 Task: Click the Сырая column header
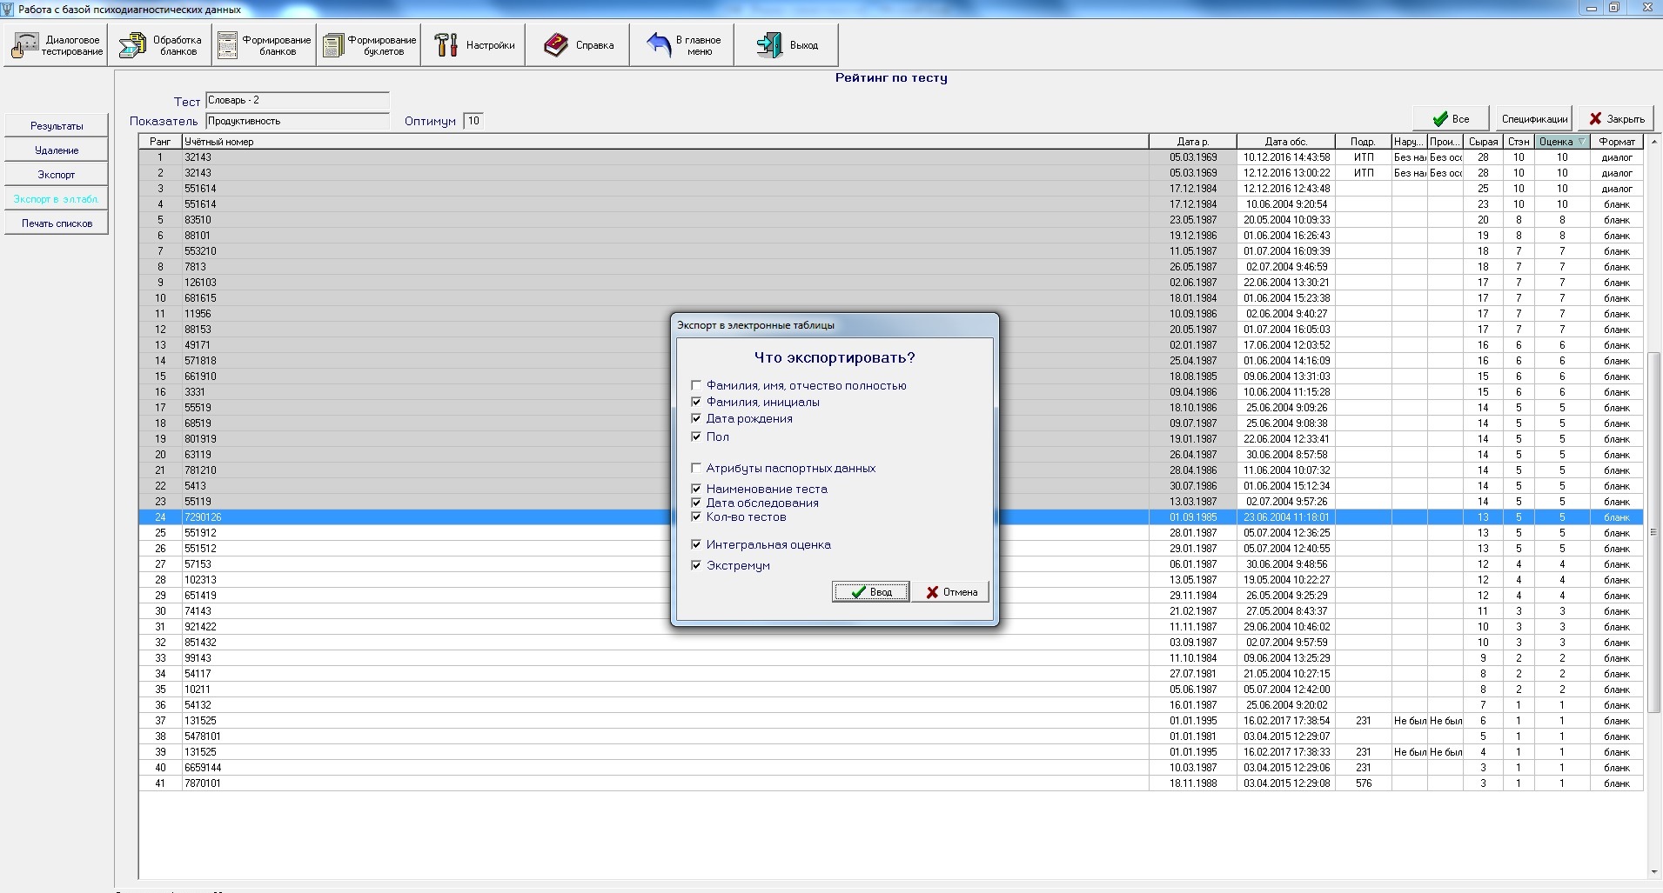pyautogui.click(x=1483, y=142)
